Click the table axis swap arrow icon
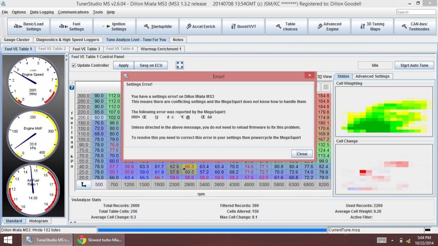438x246 pixels. pos(83,184)
